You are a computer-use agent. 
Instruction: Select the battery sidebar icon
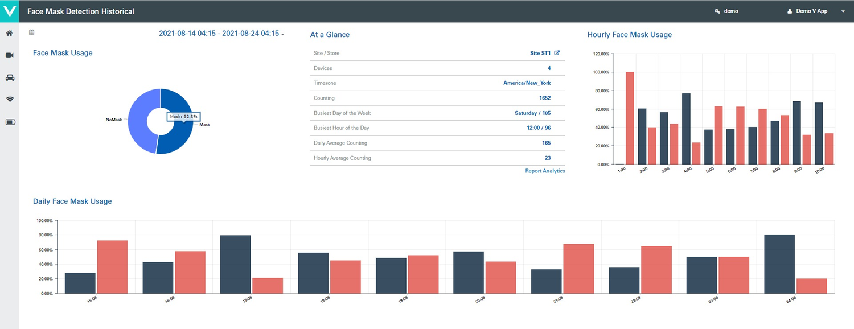pyautogui.click(x=9, y=121)
